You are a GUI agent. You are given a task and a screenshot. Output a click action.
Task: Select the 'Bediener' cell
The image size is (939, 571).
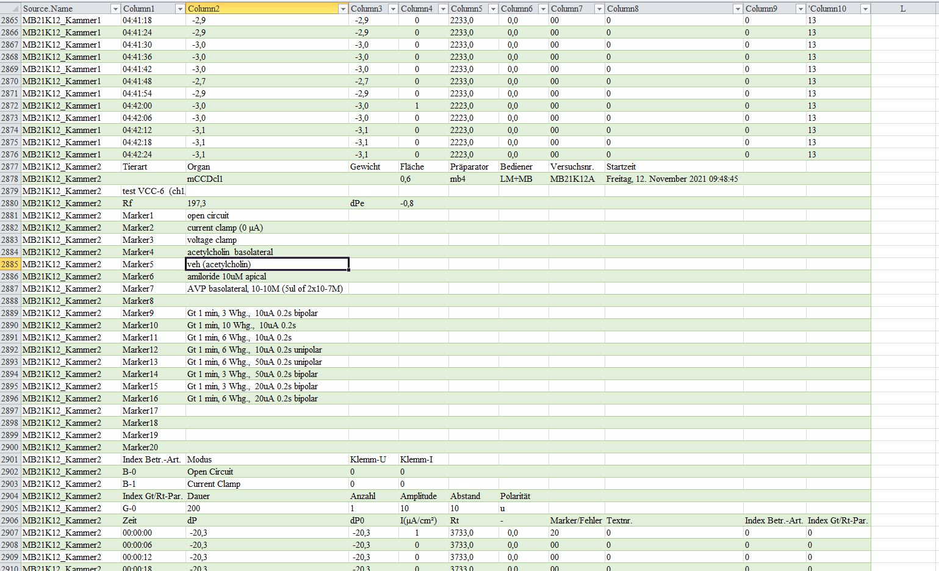pos(523,167)
